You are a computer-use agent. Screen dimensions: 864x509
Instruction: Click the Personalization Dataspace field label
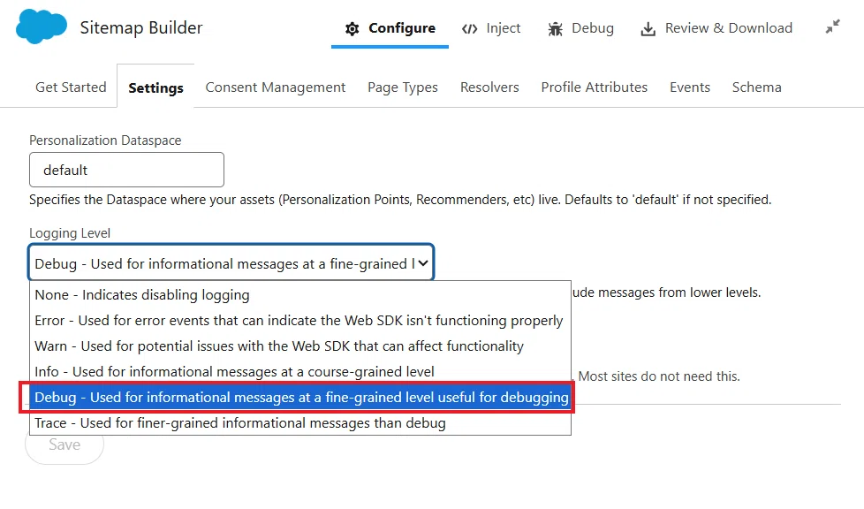[105, 141]
